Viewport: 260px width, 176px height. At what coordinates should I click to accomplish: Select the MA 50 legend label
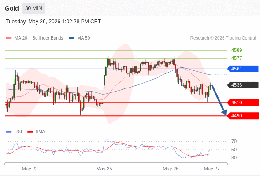click(84, 38)
